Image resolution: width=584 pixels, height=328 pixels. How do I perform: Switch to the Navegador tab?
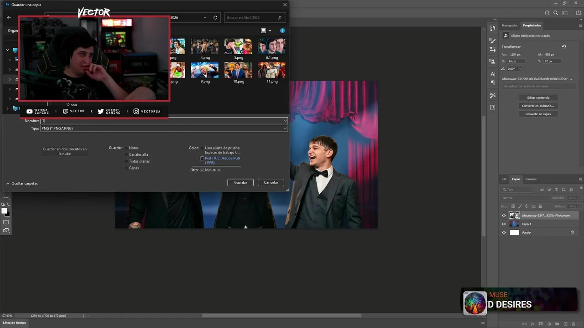[510, 26]
